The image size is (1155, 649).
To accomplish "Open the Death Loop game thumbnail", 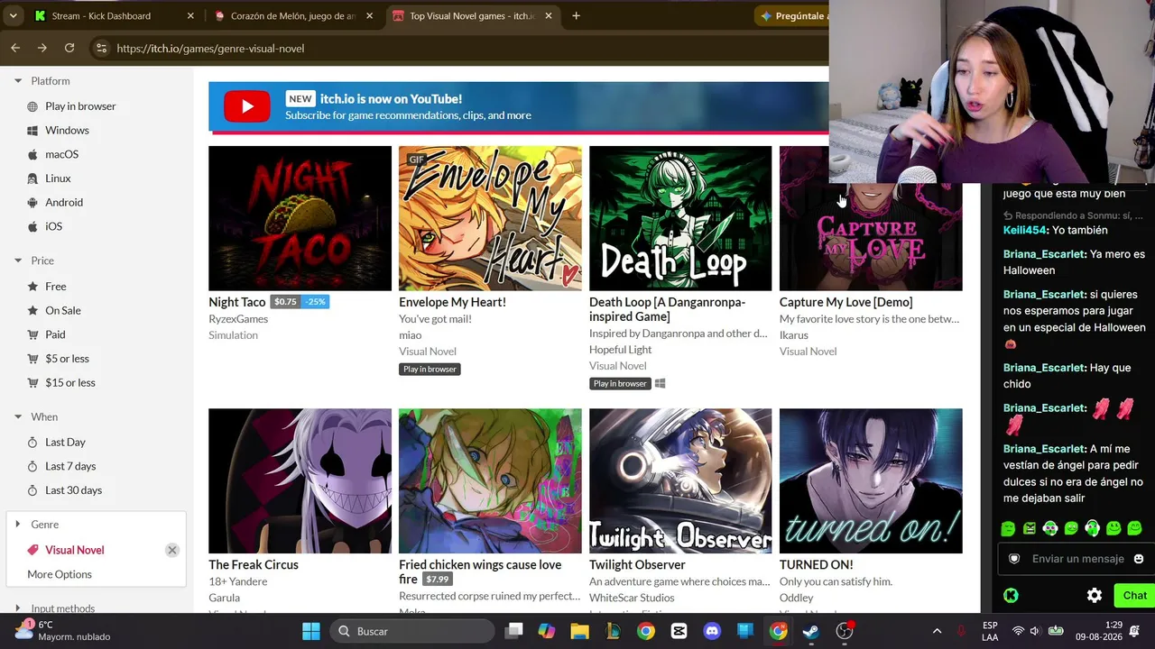I will (680, 218).
